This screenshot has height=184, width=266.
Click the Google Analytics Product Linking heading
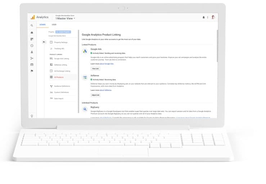click(x=101, y=34)
